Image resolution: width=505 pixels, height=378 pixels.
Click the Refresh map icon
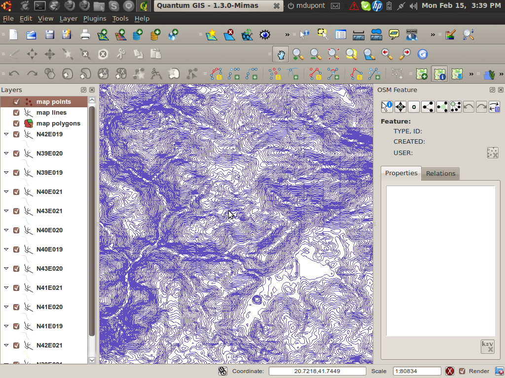[x=422, y=54]
